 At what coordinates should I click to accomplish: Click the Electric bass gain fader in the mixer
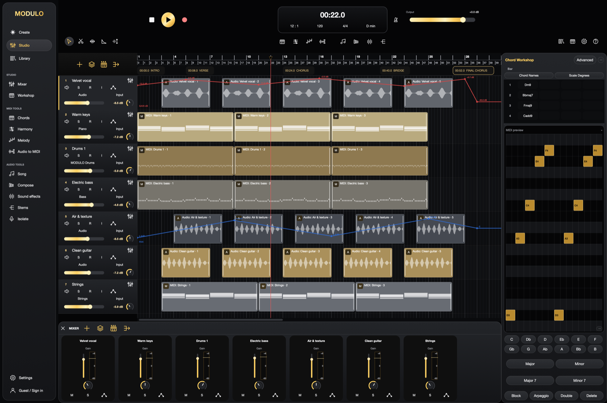tap(255, 366)
